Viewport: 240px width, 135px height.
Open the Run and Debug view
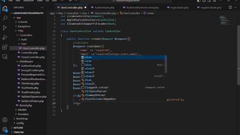tap(5, 37)
